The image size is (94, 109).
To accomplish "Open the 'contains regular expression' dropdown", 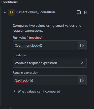I will pyautogui.click(x=50, y=63).
